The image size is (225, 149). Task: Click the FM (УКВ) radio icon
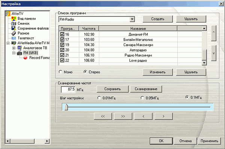pyautogui.click(x=19, y=53)
